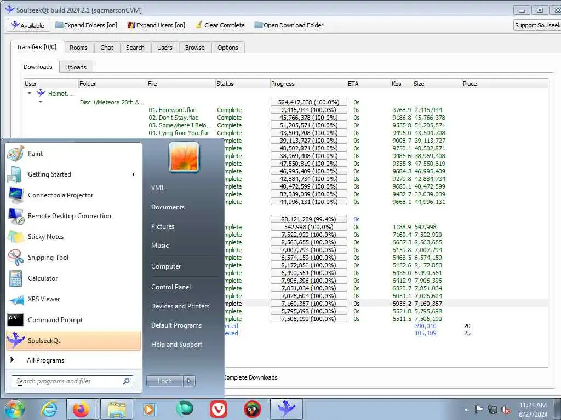This screenshot has width=561, height=420.
Task: Open Devices and Printers
Action: click(180, 306)
